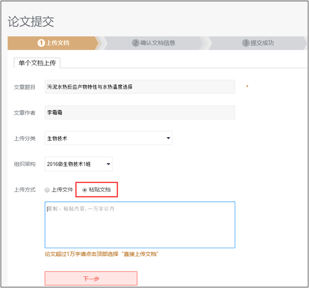The image size is (309, 288).
Task: Open the 上传分类 dropdown showing 生物技术
Action: point(108,138)
